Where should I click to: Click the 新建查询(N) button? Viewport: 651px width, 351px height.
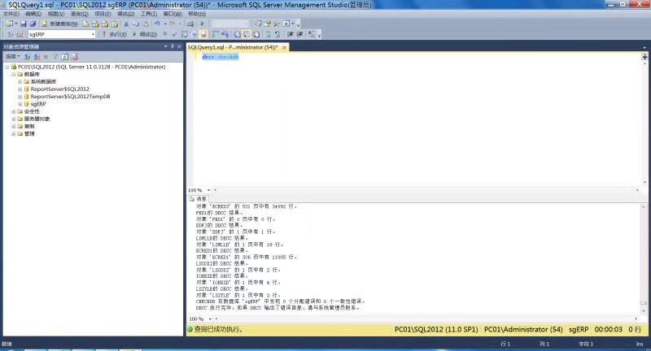pos(59,24)
